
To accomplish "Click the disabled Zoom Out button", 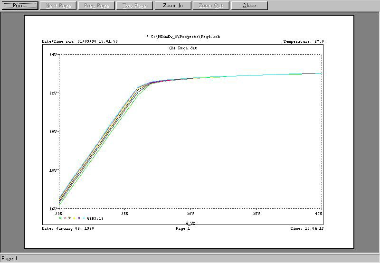I will click(x=211, y=6).
